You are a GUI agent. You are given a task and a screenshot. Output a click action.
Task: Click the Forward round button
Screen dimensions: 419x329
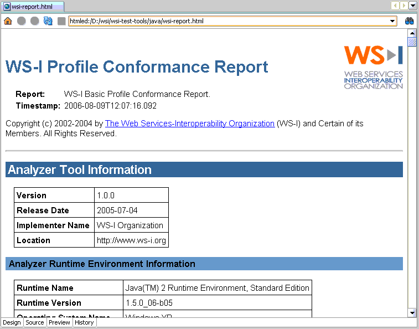click(35, 21)
